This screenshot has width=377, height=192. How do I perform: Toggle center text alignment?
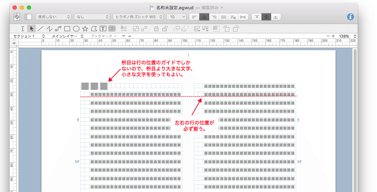[x=204, y=17]
